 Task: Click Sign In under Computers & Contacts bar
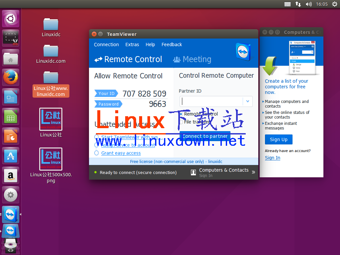pyautogui.click(x=206, y=175)
